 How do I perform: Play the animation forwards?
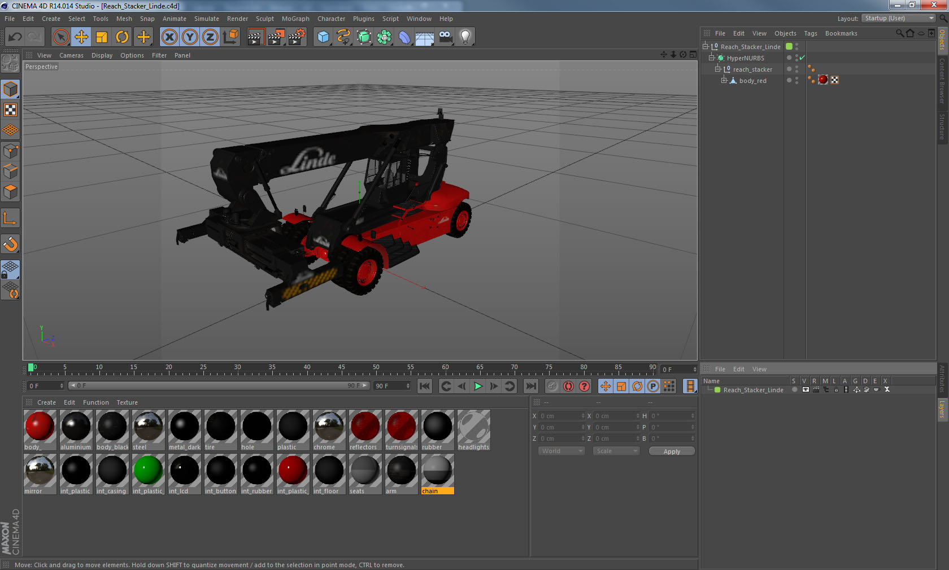point(478,386)
